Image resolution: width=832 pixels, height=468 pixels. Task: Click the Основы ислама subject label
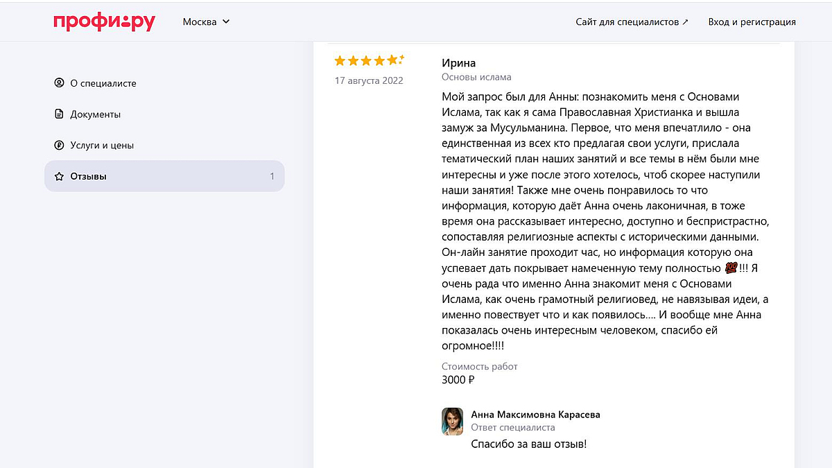(476, 77)
